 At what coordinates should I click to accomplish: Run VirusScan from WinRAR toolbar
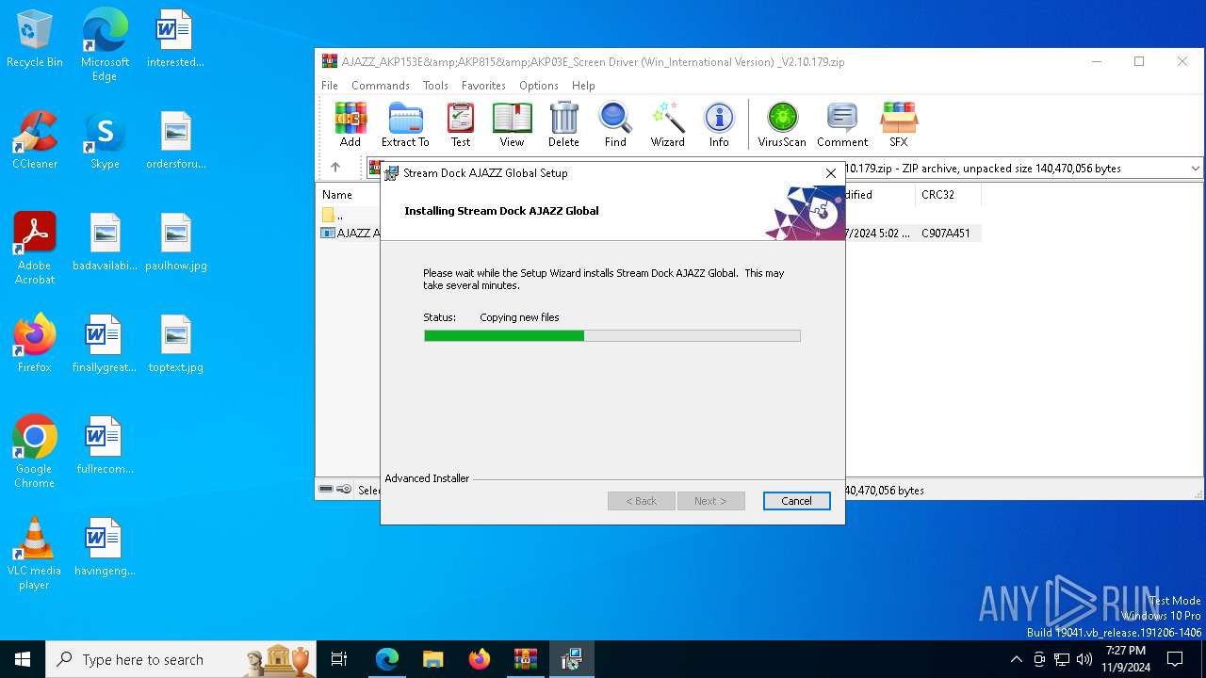point(782,125)
